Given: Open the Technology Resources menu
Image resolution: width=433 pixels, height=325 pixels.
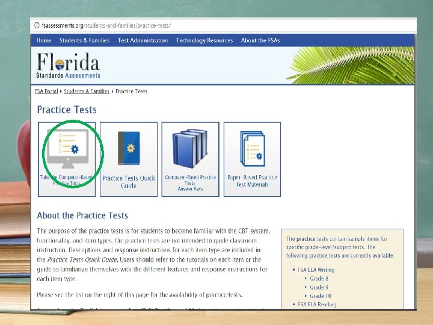Looking at the screenshot, I should pyautogui.click(x=204, y=40).
